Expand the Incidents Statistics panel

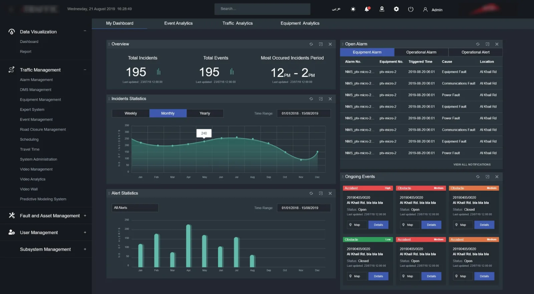[x=321, y=99]
